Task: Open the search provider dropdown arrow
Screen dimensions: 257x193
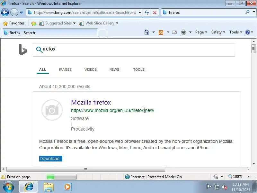Action: click(x=254, y=12)
